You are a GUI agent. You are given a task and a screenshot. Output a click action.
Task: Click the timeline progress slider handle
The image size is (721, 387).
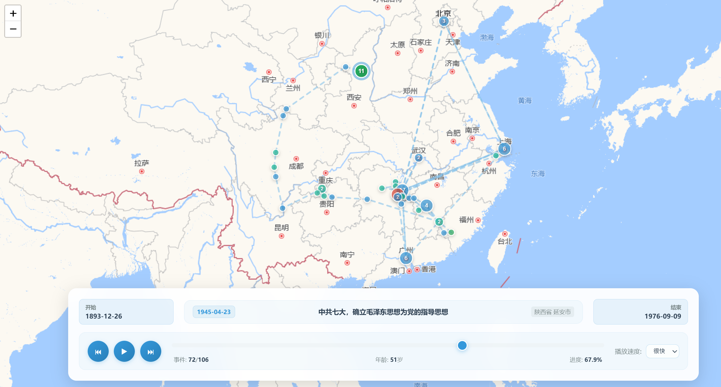462,346
